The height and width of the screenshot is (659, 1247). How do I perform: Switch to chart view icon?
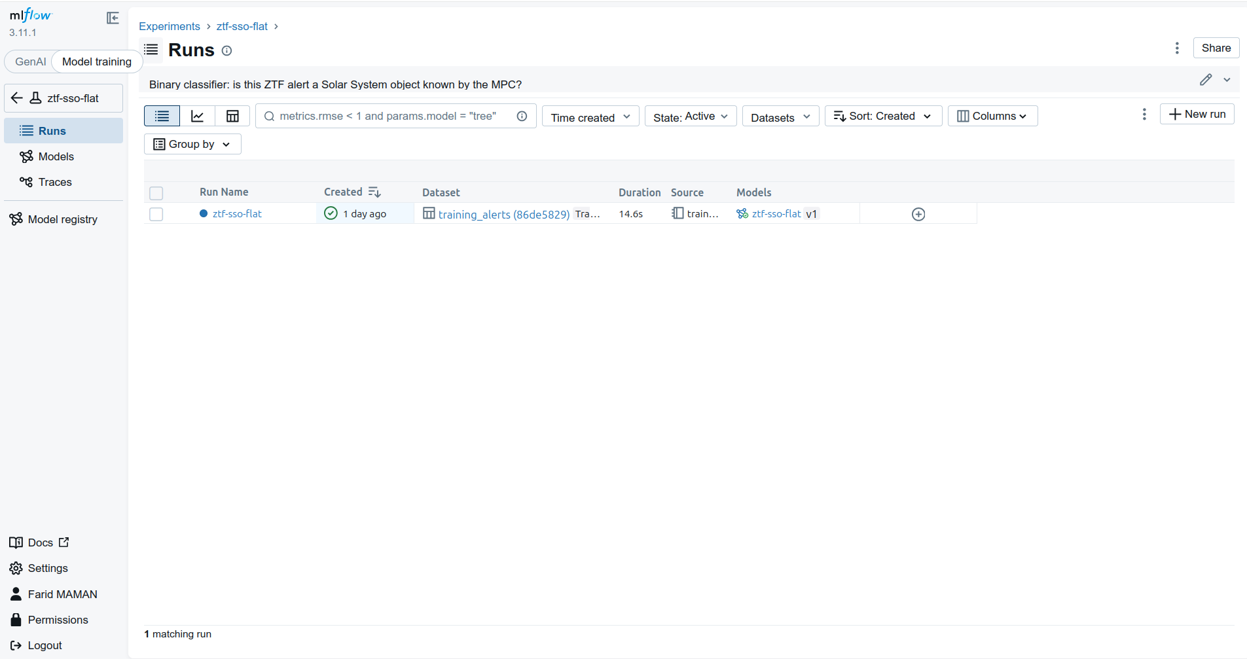coord(197,116)
